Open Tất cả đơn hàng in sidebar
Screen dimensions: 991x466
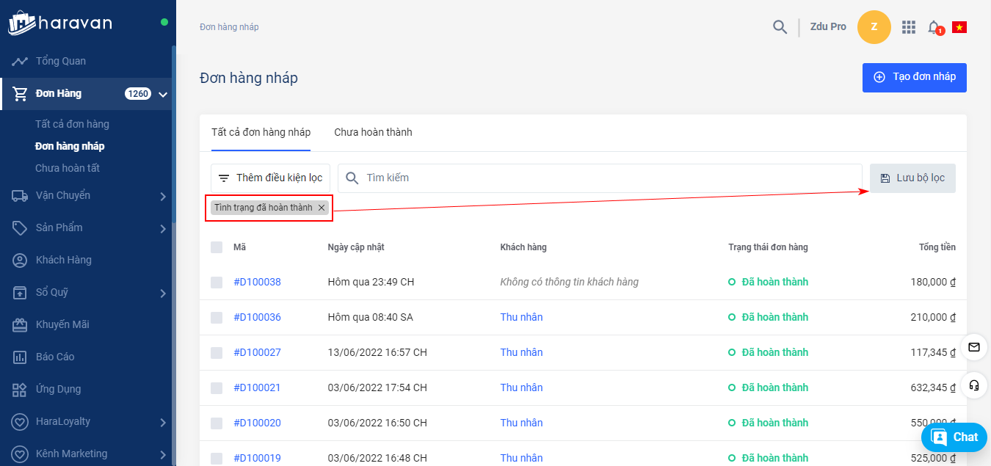coord(72,124)
